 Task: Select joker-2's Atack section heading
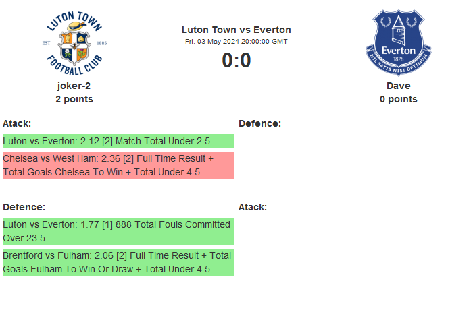tap(17, 123)
